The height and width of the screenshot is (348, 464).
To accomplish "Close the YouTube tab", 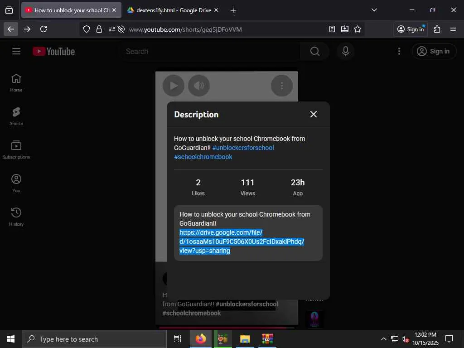I will coord(114,10).
